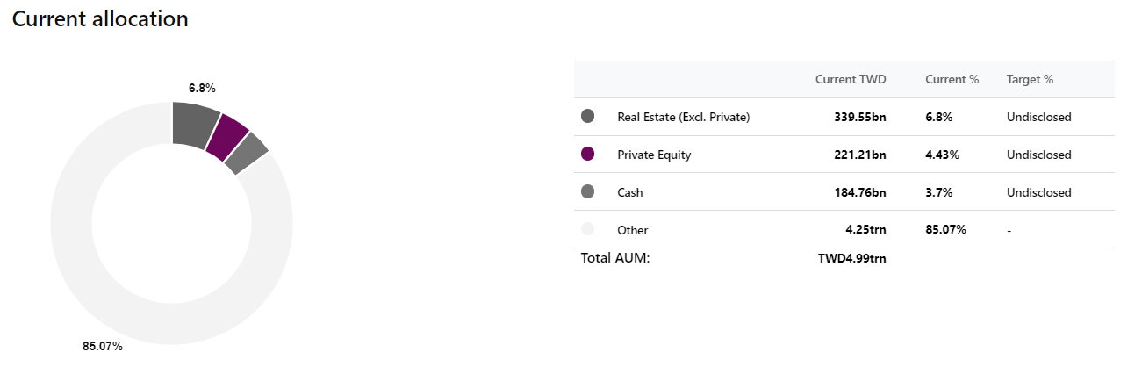Click the Total AUM TWD4.99trn value
The image size is (1142, 374).
click(x=851, y=259)
